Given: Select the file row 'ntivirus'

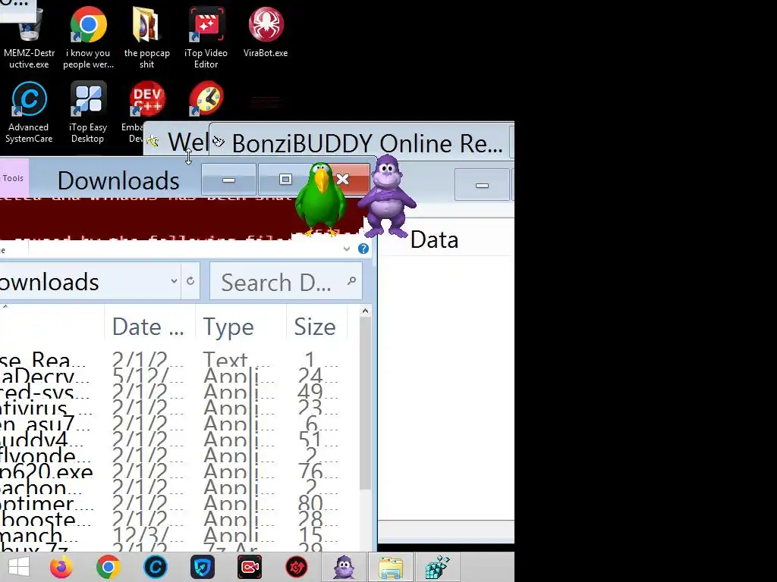Looking at the screenshot, I should (x=174, y=408).
